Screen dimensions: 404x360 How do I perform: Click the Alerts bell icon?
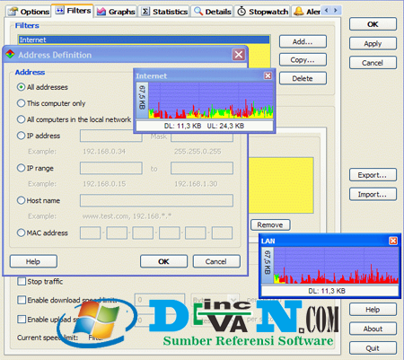(298, 12)
